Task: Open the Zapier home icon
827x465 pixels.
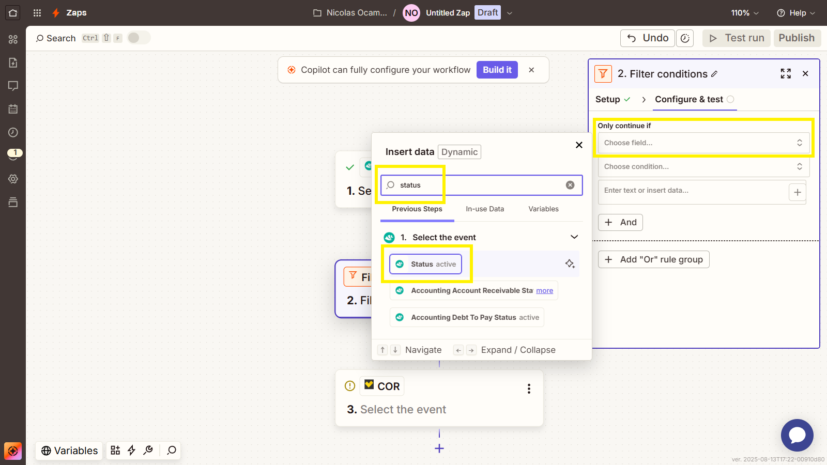Action: [13, 13]
